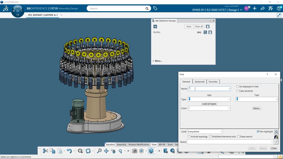Click the Share arrow icon in top bar
283x159 pixels.
(263, 8)
